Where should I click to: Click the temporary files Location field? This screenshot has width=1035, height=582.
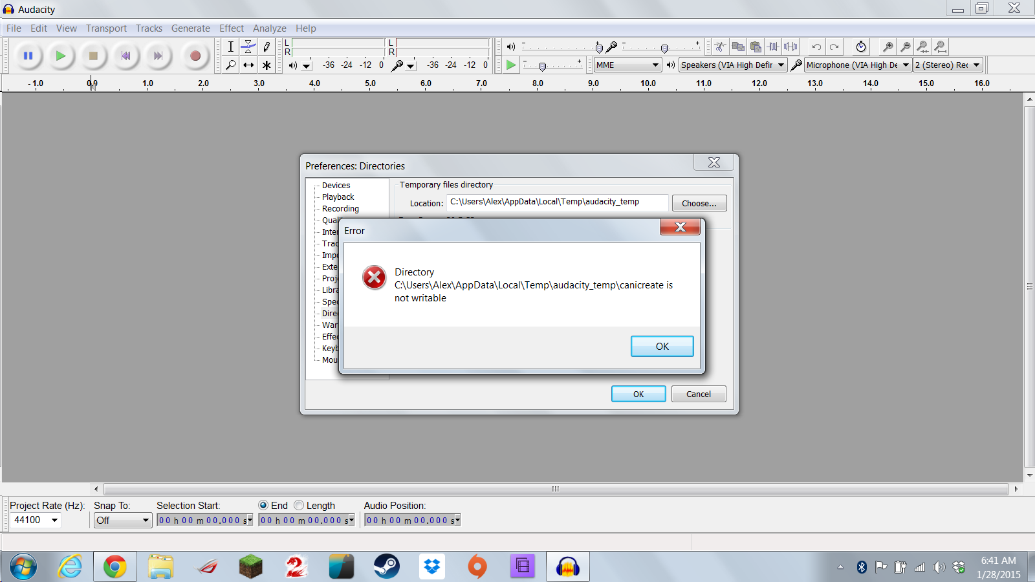coord(557,202)
